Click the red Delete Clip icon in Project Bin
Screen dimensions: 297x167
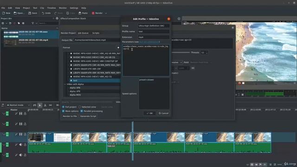pyautogui.click(x=14, y=23)
